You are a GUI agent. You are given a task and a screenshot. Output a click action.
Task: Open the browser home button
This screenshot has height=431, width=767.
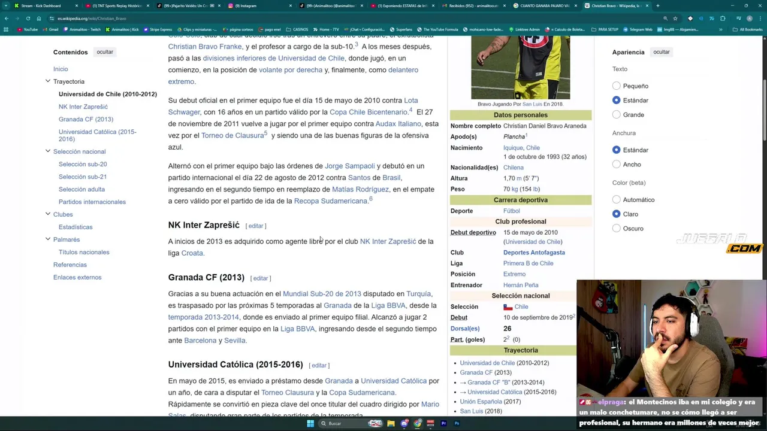(x=38, y=19)
